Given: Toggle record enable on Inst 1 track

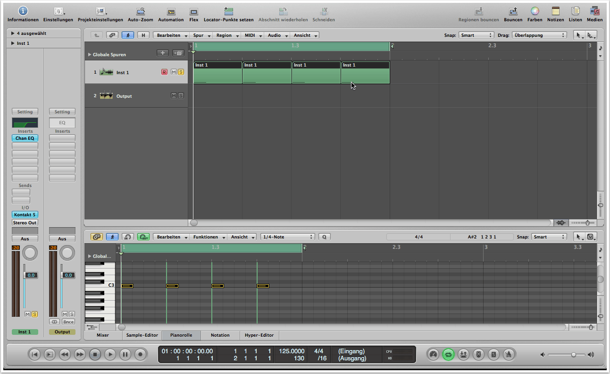Looking at the screenshot, I should pyautogui.click(x=164, y=72).
